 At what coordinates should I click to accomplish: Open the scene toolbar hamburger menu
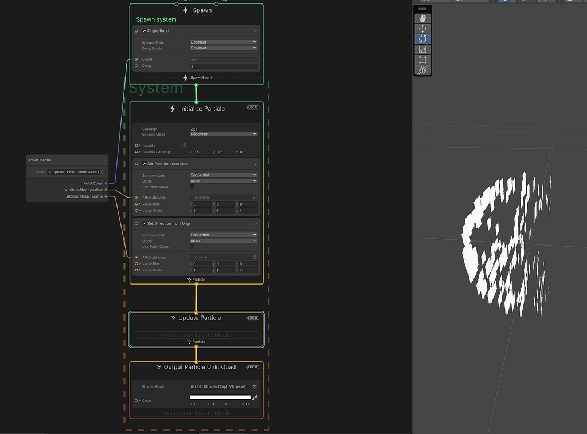422,8
